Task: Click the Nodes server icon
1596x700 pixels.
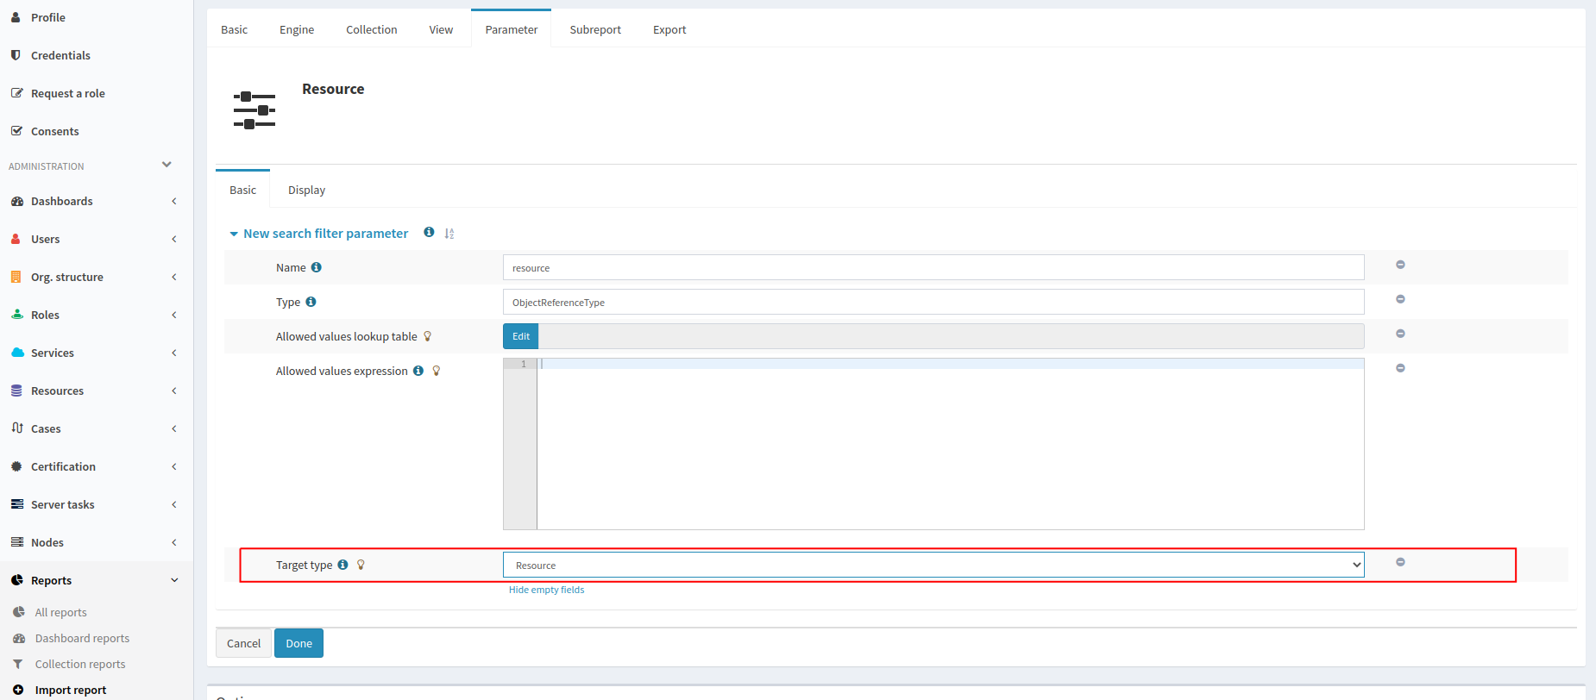Action: click(x=17, y=542)
